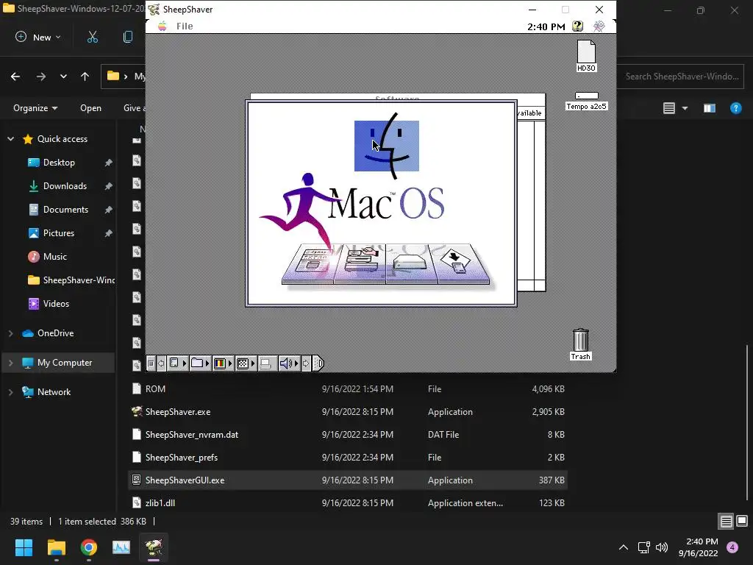Open Downloads in Quick access

point(65,186)
